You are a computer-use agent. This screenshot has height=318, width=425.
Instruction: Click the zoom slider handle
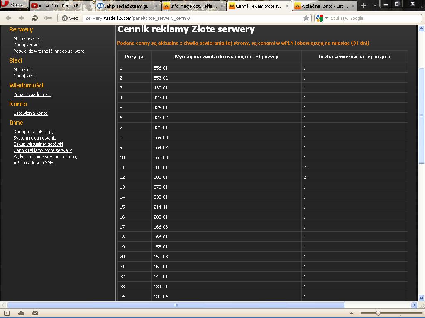[378, 313]
